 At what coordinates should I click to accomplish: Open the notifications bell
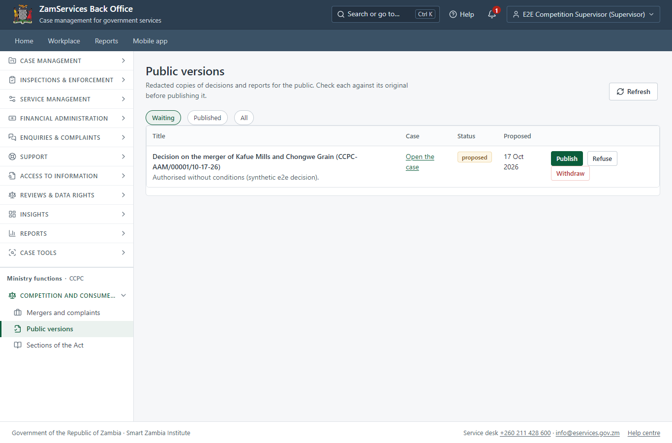click(492, 14)
